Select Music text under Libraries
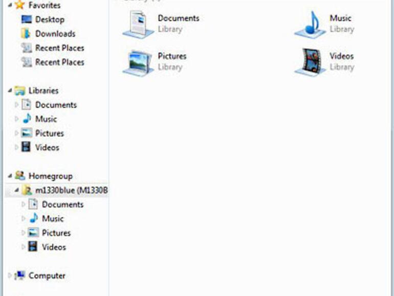The image size is (394, 296). pyautogui.click(x=46, y=119)
